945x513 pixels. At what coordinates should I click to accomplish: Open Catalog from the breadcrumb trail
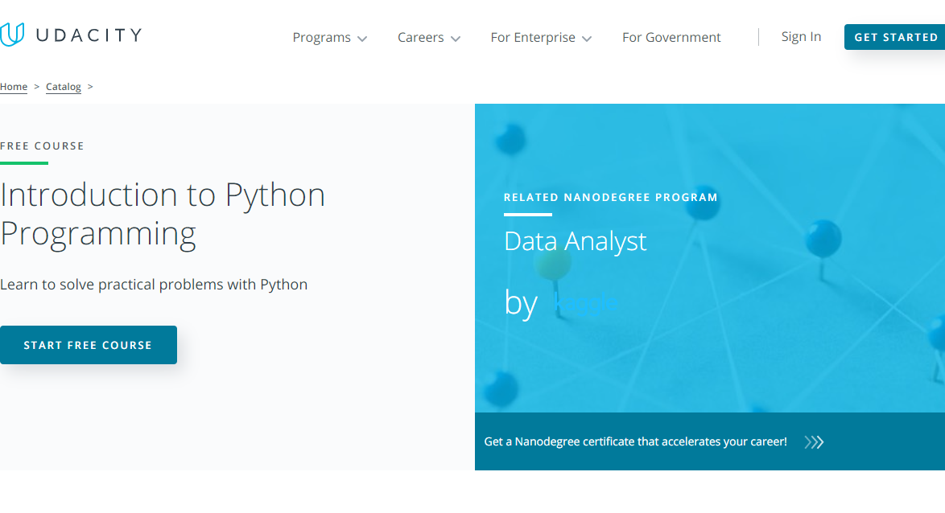coord(64,87)
